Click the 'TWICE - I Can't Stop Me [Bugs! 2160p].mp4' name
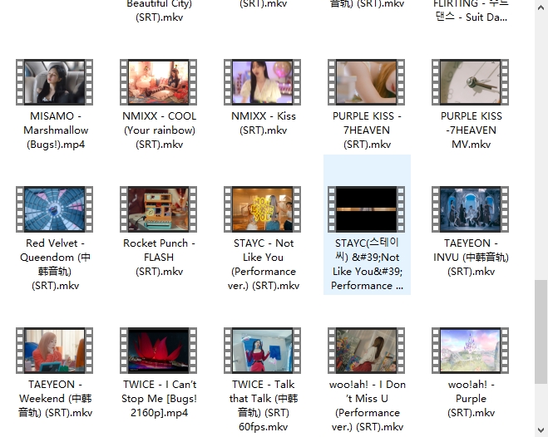The height and width of the screenshot is (437, 548). coord(159,399)
